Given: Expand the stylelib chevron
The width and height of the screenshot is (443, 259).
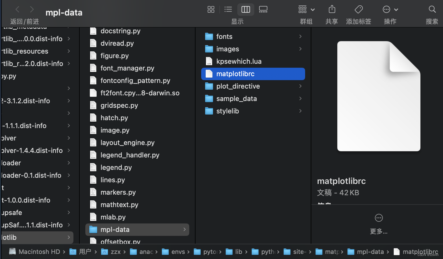Looking at the screenshot, I should (x=300, y=111).
